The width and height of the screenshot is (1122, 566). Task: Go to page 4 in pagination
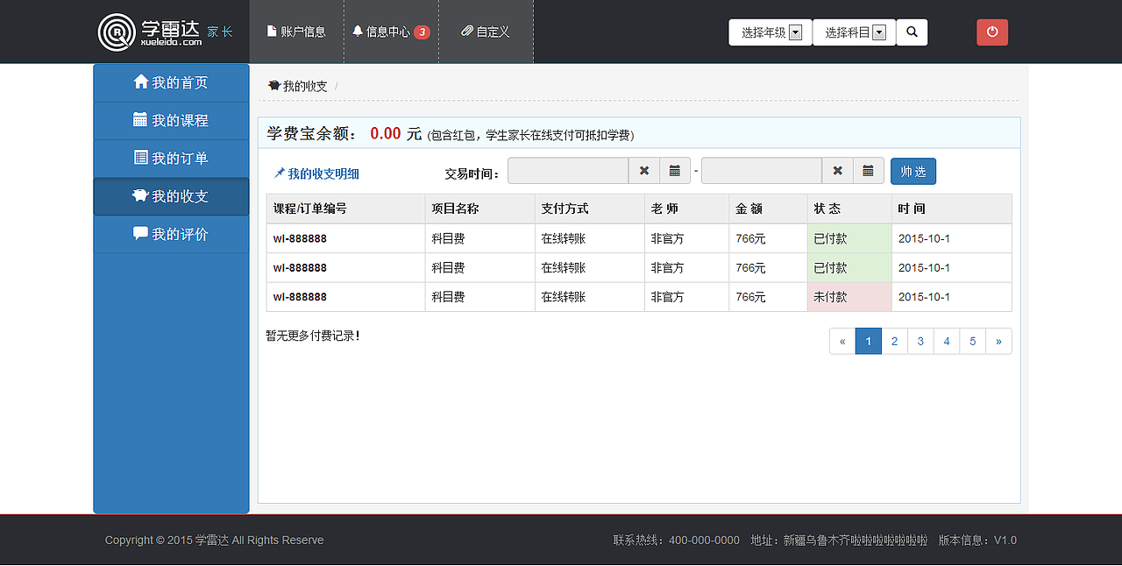pos(947,342)
